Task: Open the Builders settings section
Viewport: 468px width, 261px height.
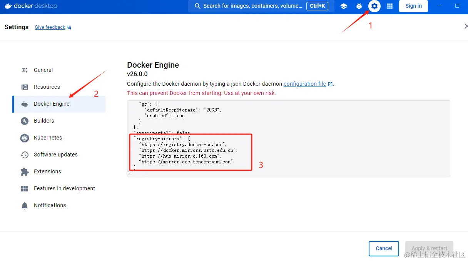Action: click(59, 121)
